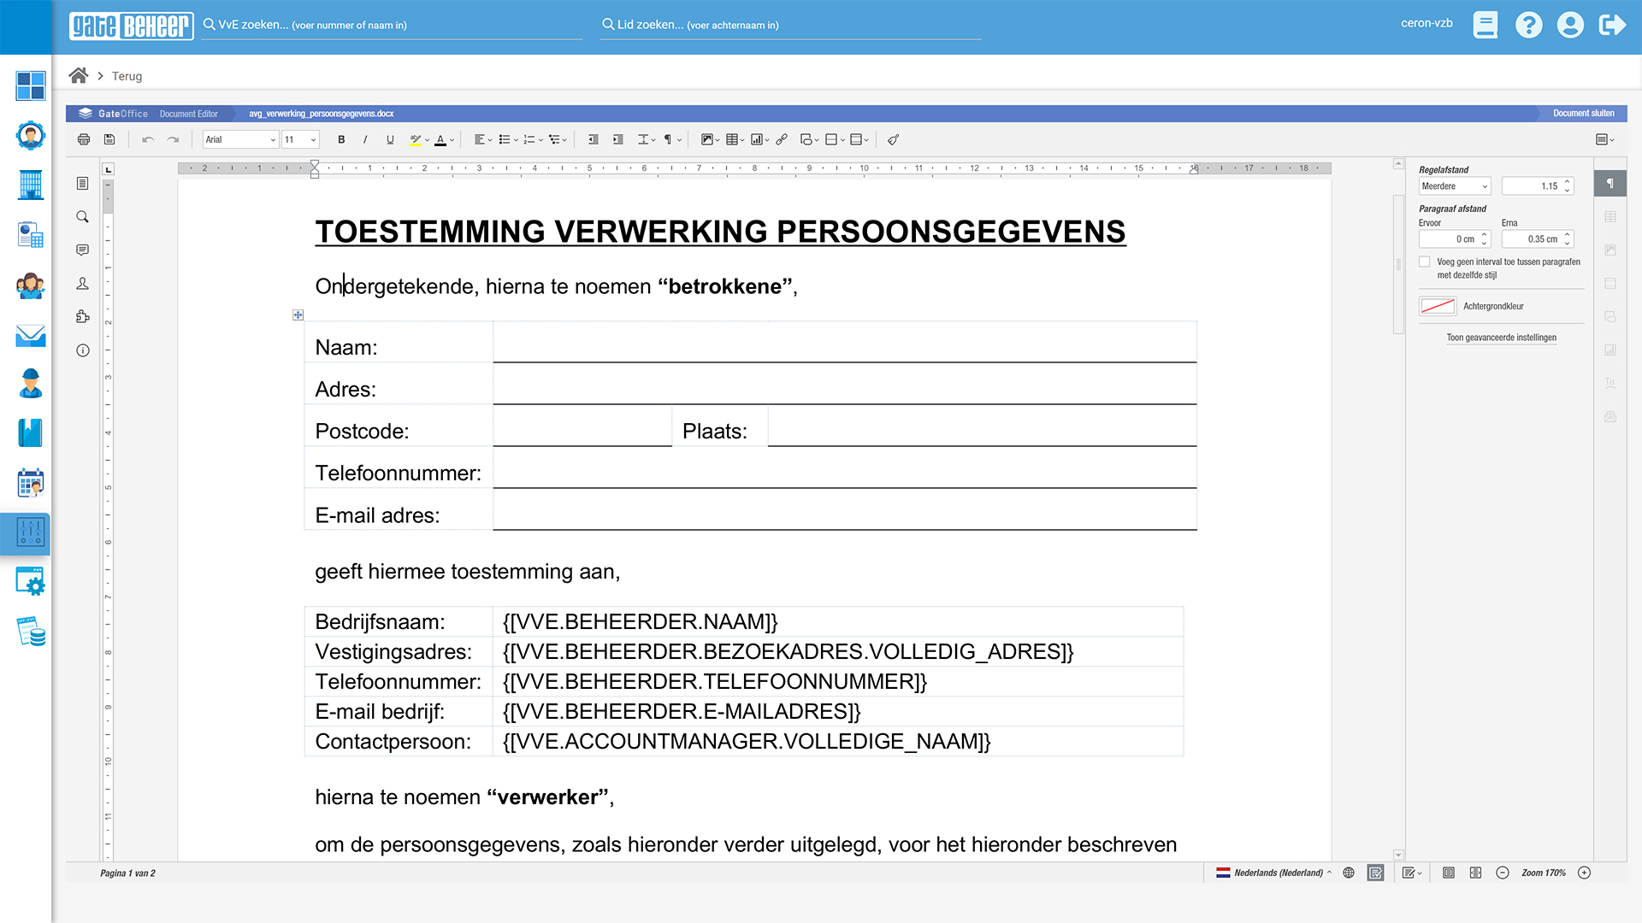Viewport: 1642px width, 923px height.
Task: Clear formatting with the brush icon
Action: tap(893, 139)
